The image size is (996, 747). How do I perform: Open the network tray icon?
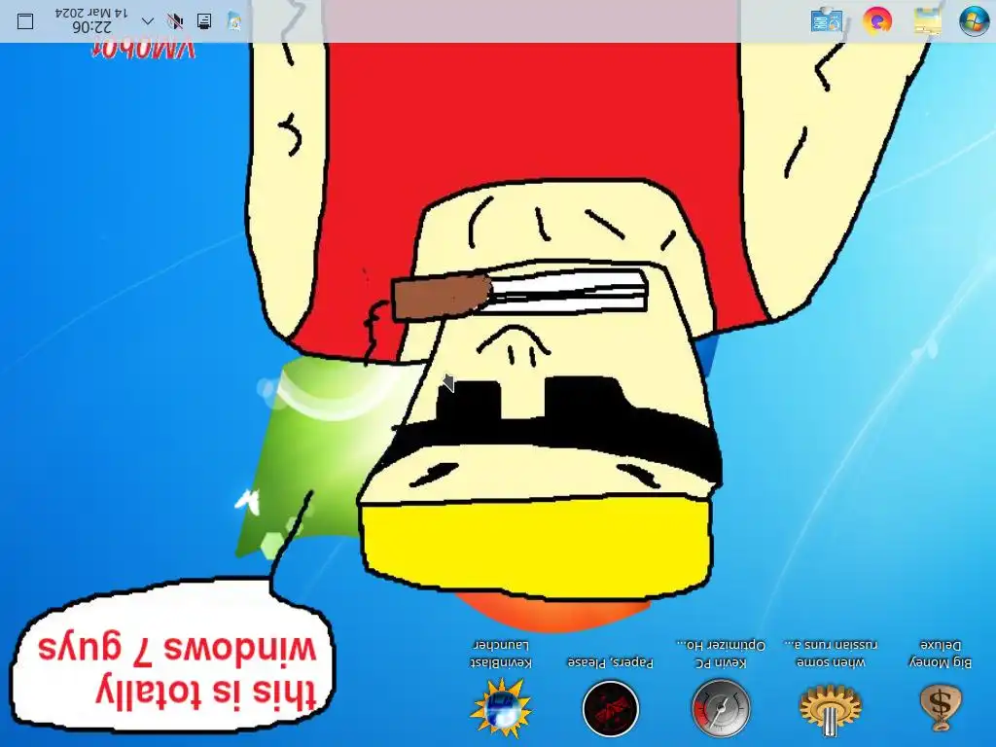pos(204,21)
